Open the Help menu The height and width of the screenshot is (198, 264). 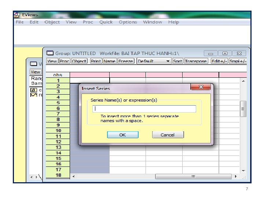[x=173, y=22]
